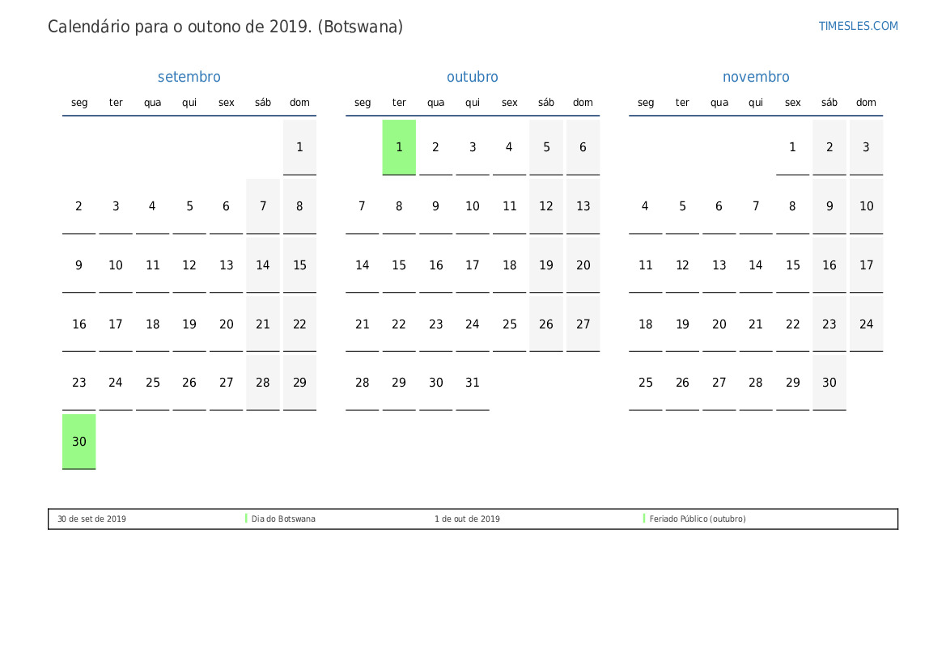Select Feriado Público (outubro) legend label

click(x=697, y=519)
